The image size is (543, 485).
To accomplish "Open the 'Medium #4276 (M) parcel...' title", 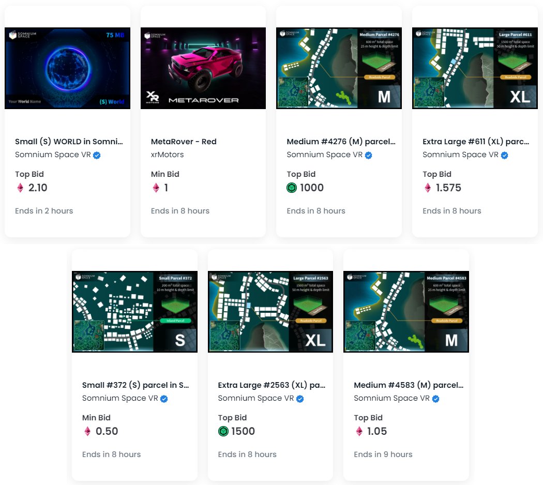I will [x=341, y=142].
